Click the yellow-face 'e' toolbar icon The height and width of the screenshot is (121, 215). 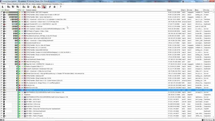point(34,7)
